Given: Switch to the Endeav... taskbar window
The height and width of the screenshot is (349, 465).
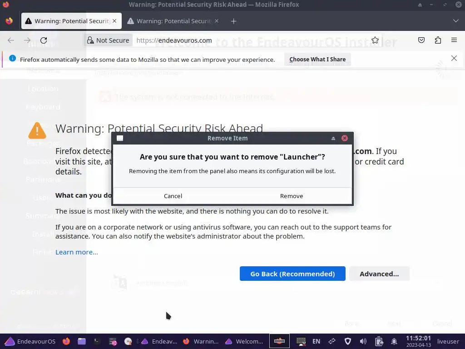Looking at the screenshot, I should pyautogui.click(x=159, y=341).
